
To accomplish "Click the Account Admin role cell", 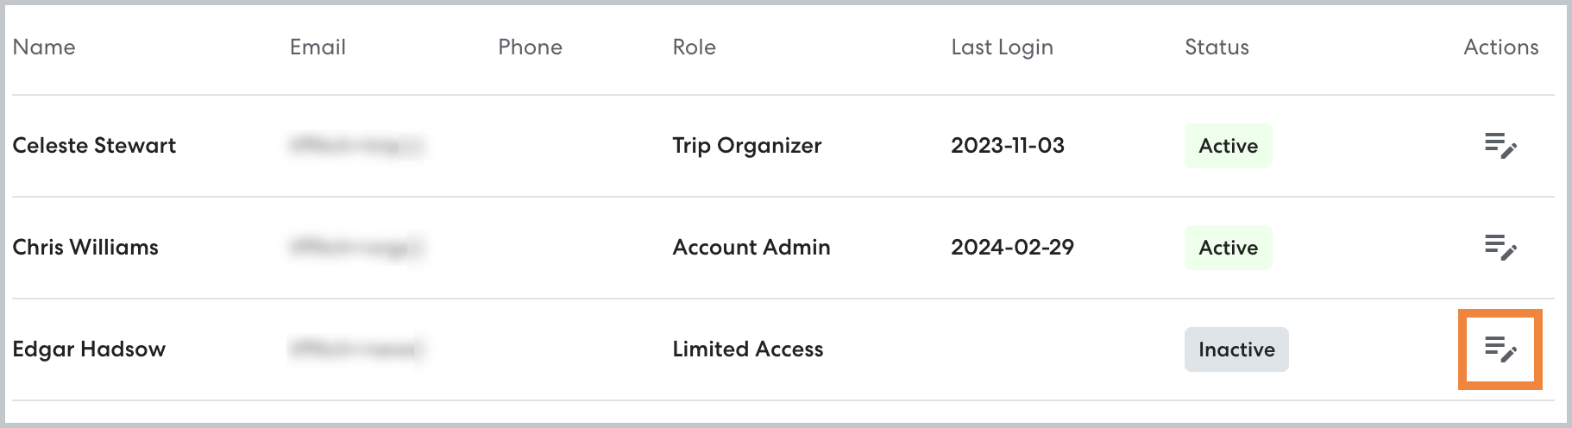I will click(751, 248).
